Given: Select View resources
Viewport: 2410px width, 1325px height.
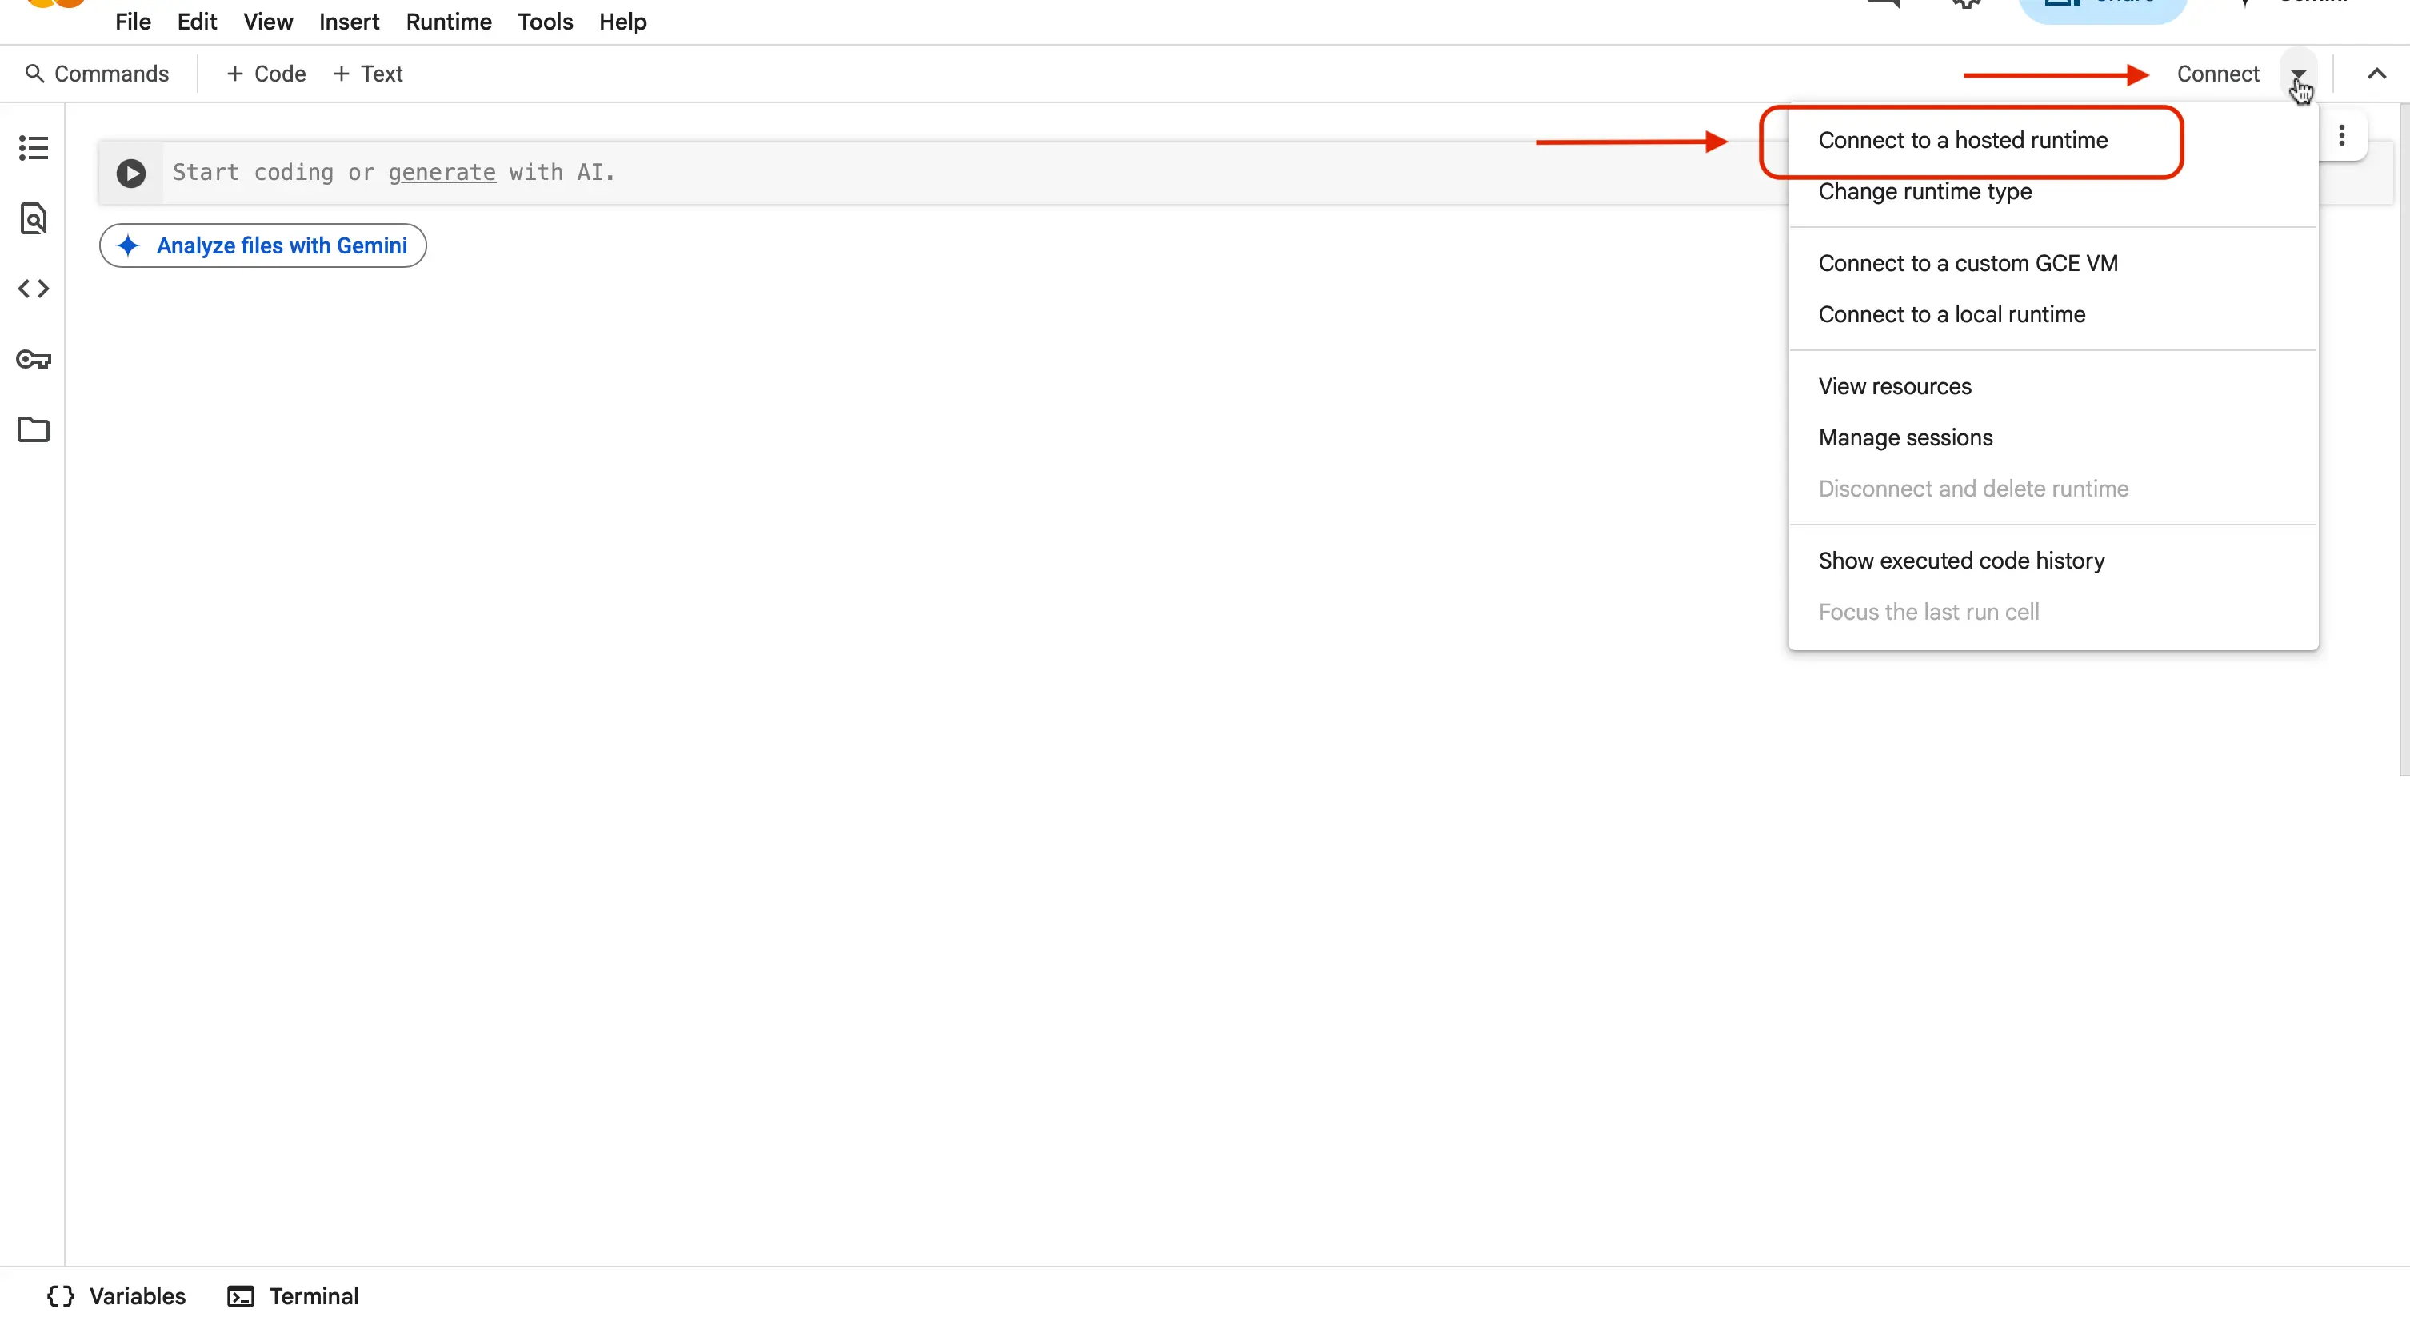Looking at the screenshot, I should pos(2052,387).
